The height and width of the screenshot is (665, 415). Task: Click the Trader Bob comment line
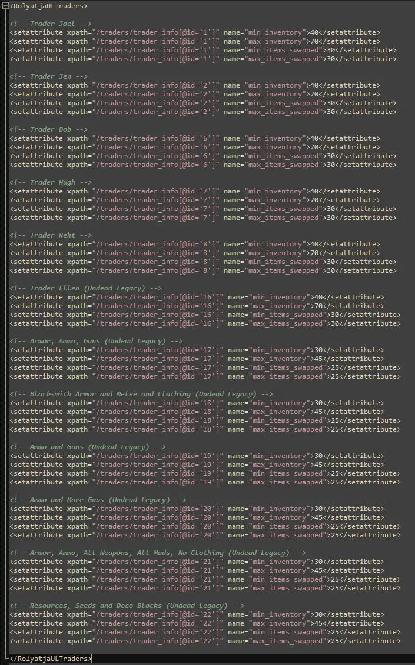tap(48, 129)
